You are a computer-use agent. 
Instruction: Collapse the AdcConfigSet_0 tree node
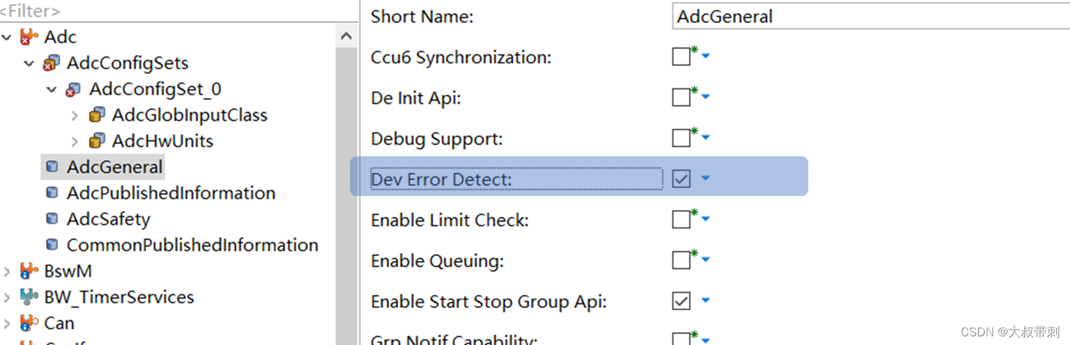tap(51, 90)
